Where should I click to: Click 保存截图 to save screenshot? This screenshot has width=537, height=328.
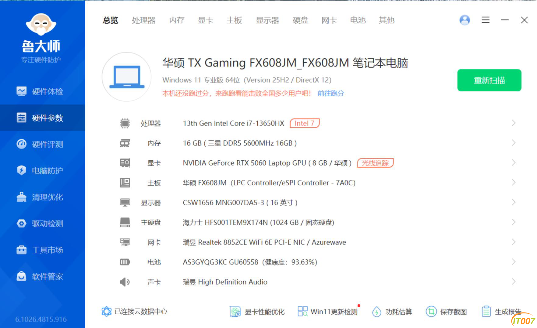[446, 312]
